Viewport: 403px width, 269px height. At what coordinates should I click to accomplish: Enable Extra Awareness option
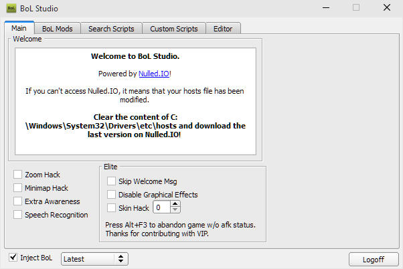(17, 201)
